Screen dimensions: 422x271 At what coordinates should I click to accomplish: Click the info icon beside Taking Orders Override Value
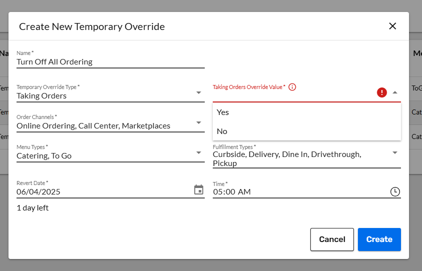(x=292, y=87)
